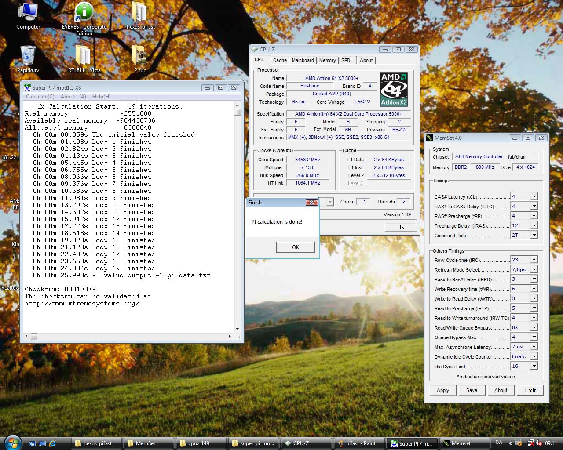Launch Internet Explorer from quick launch
The width and height of the screenshot is (563, 450).
pos(52,443)
